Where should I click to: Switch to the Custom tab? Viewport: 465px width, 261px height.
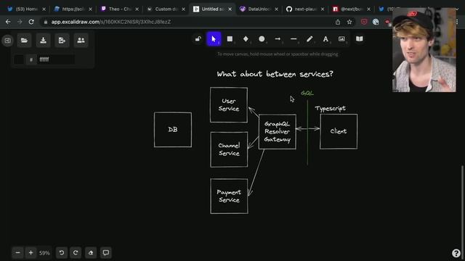166,9
